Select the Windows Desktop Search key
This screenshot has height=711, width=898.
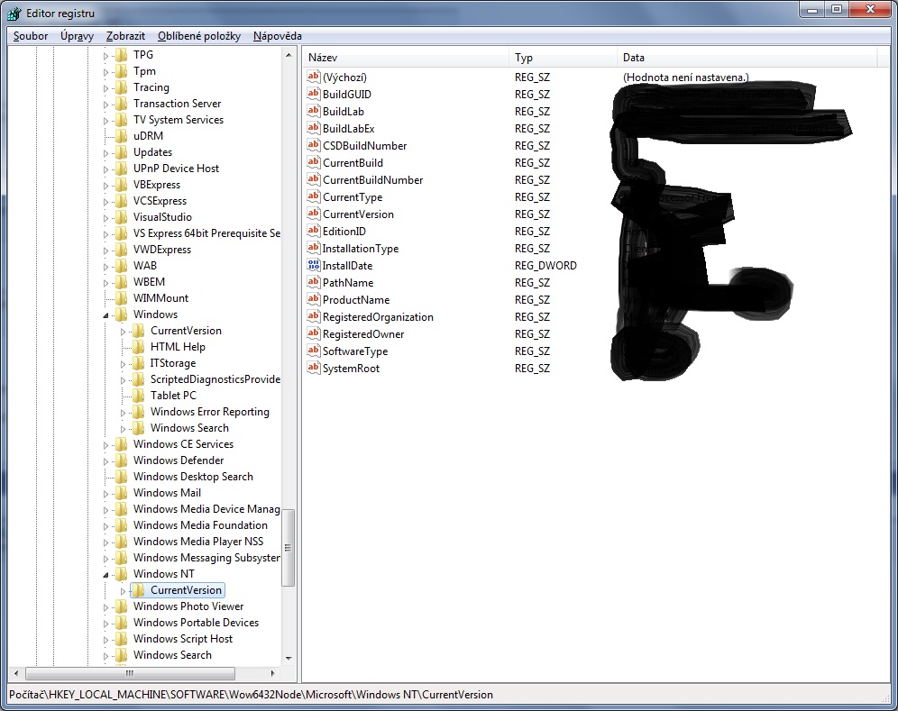(193, 477)
